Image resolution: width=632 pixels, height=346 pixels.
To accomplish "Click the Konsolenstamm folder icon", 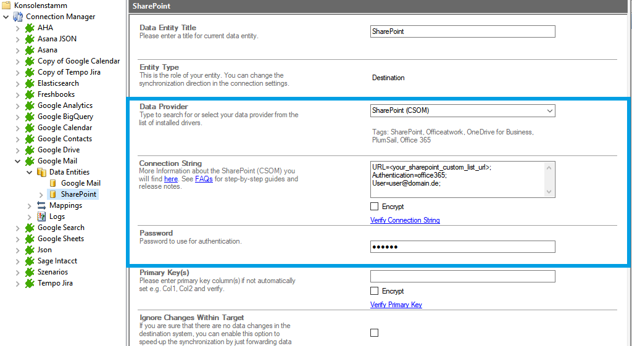I will coord(7,6).
